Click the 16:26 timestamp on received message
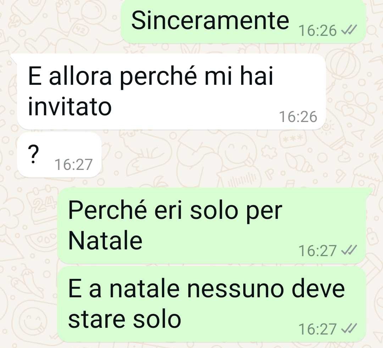Screen dimensions: 383x348 pos(298,117)
